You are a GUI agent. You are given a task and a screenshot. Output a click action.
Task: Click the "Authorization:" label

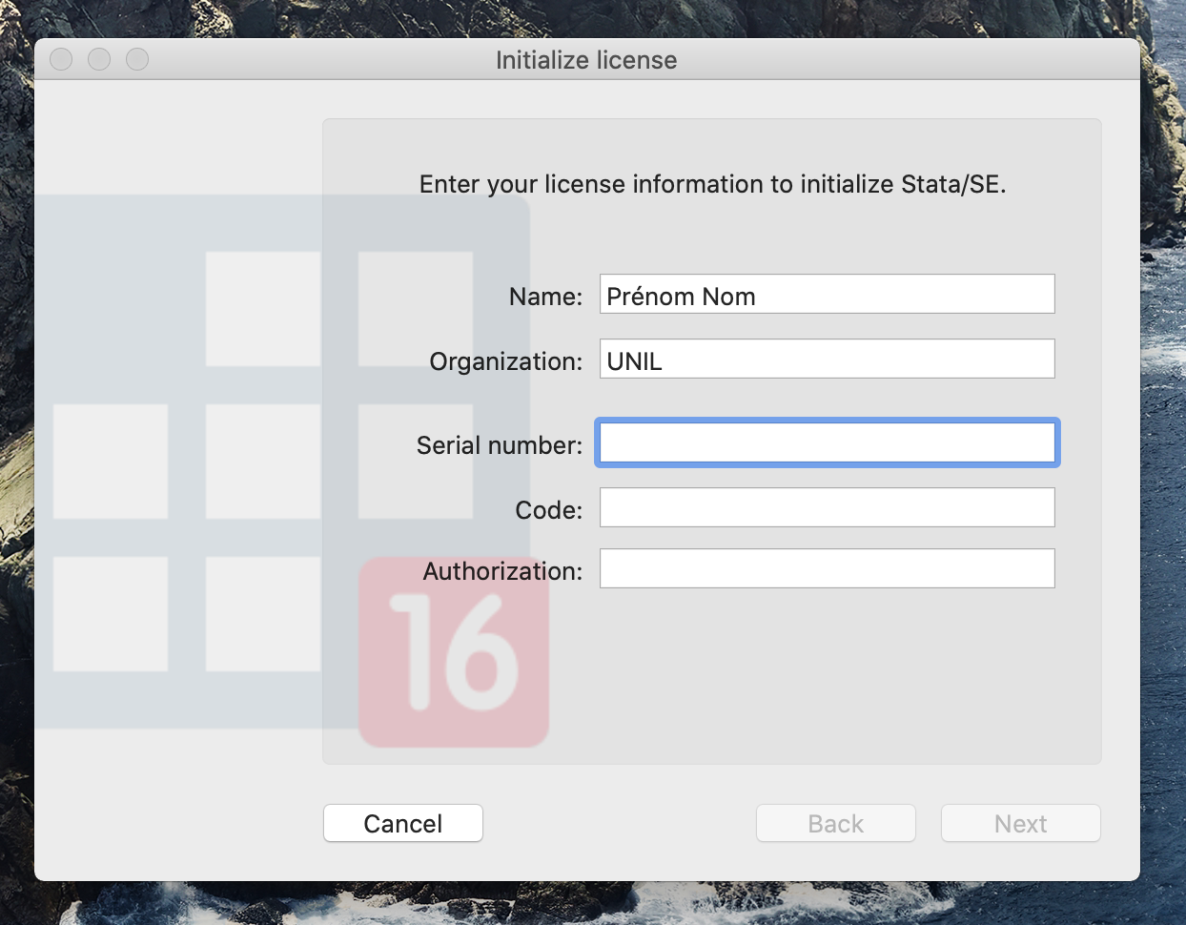click(502, 571)
